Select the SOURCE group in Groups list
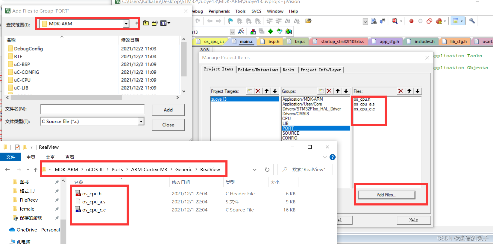The height and width of the screenshot is (244, 493). click(x=291, y=133)
